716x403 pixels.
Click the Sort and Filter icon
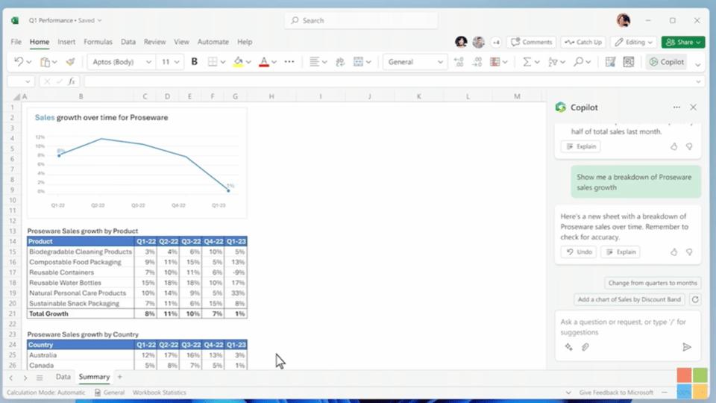pos(553,62)
